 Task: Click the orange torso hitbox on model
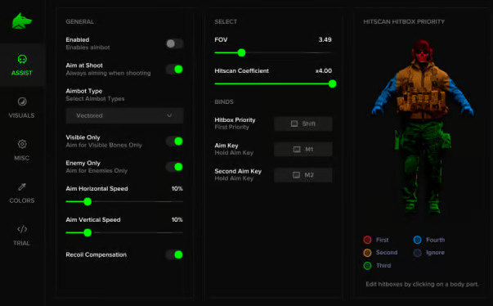point(422,91)
